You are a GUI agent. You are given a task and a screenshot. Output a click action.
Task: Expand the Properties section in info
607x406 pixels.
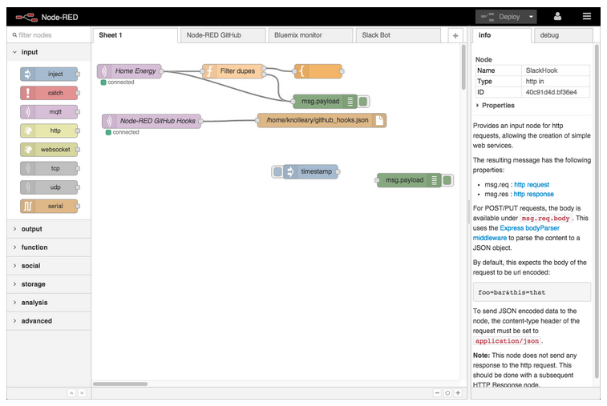pyautogui.click(x=495, y=106)
